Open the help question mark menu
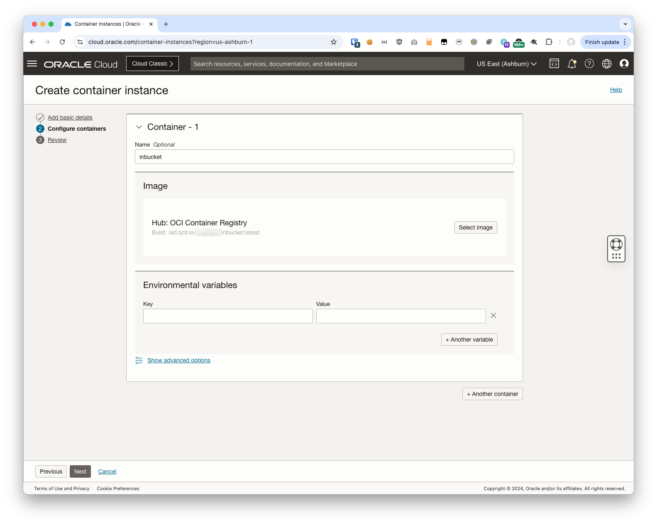Image resolution: width=657 pixels, height=525 pixels. pos(589,63)
